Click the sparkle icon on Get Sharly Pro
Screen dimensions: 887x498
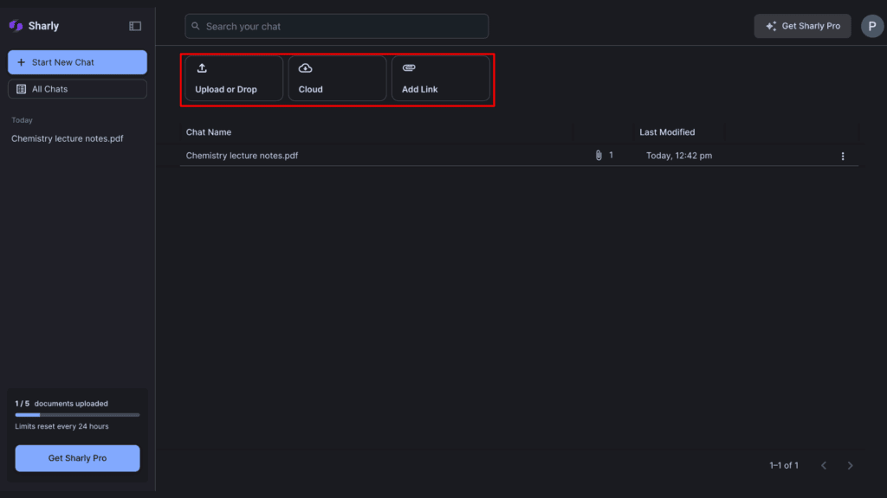pyautogui.click(x=769, y=25)
